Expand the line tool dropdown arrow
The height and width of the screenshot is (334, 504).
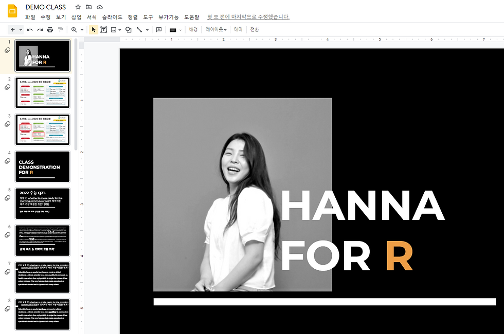[147, 30]
